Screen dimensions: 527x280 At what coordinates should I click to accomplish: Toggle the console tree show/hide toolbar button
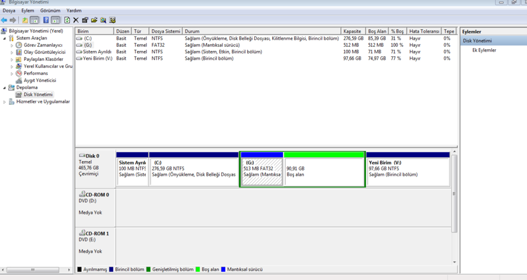(35, 21)
